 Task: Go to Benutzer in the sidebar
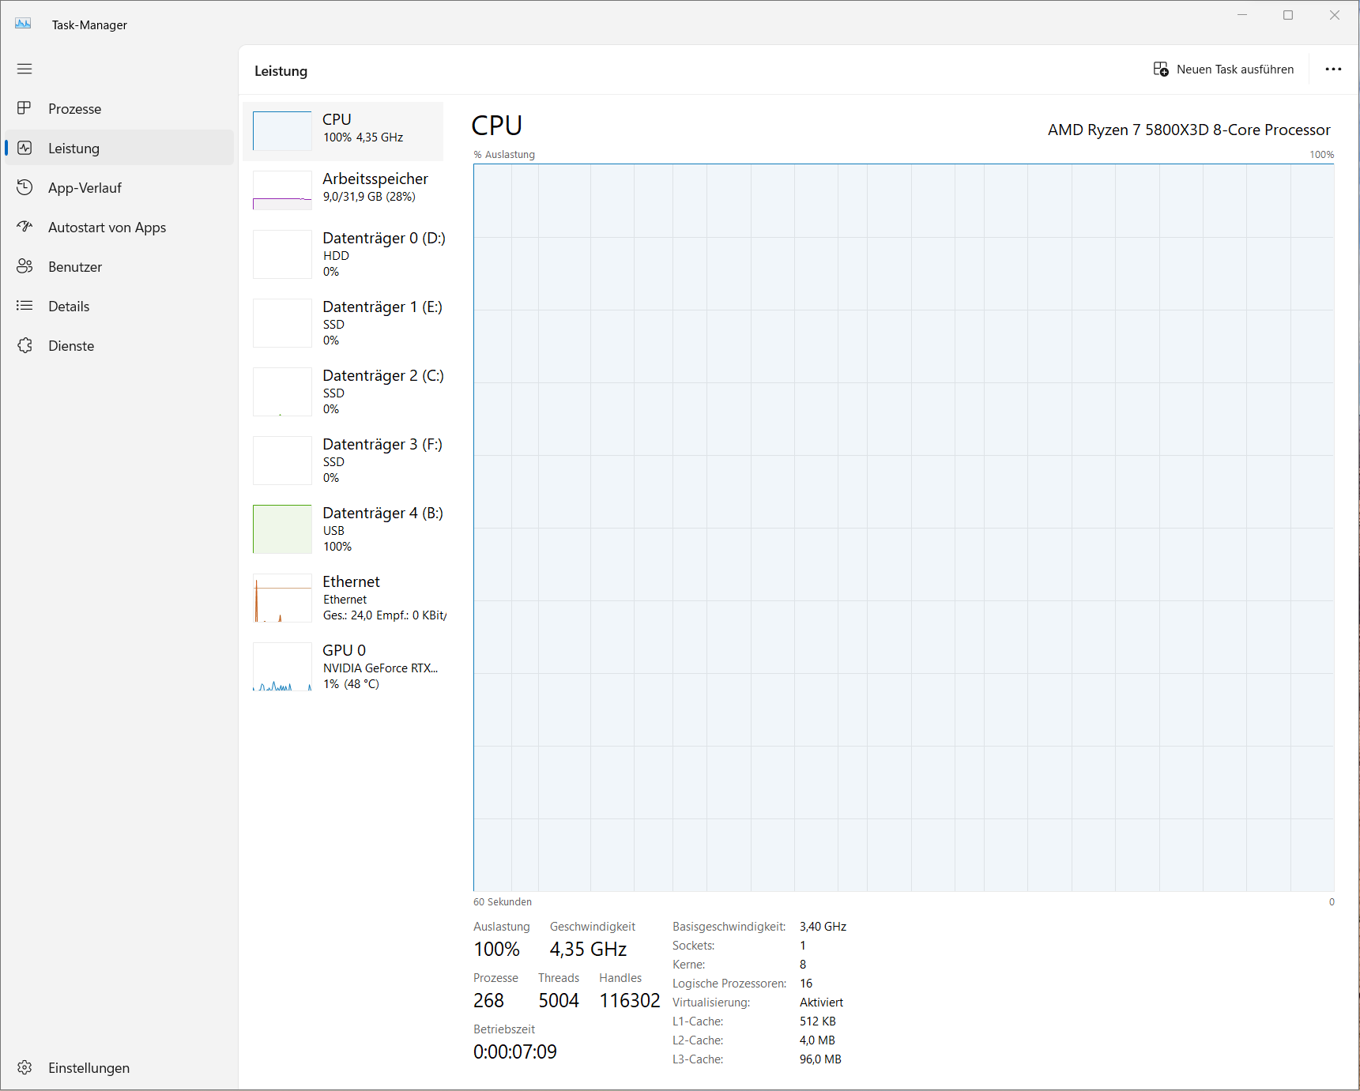119,266
